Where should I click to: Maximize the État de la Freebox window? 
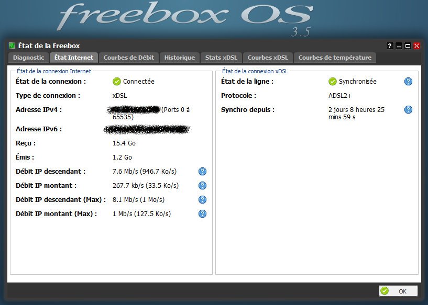(408, 46)
